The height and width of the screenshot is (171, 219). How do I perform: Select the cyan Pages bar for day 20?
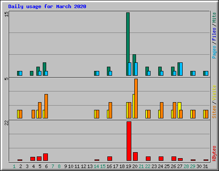136,69
